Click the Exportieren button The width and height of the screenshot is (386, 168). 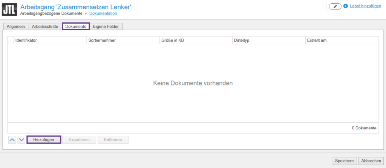click(x=79, y=140)
